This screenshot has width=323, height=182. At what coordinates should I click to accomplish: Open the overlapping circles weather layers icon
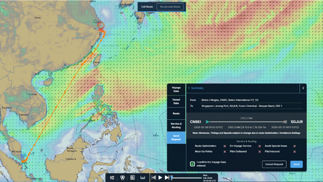122,177
